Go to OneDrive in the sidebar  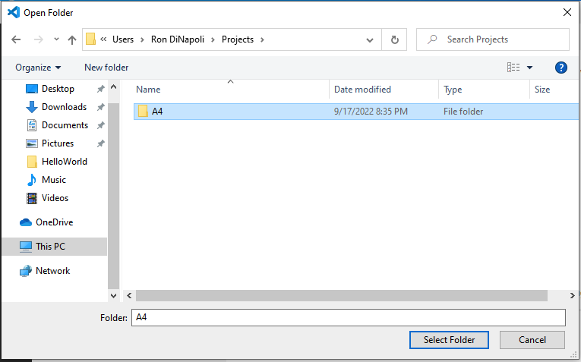point(54,222)
